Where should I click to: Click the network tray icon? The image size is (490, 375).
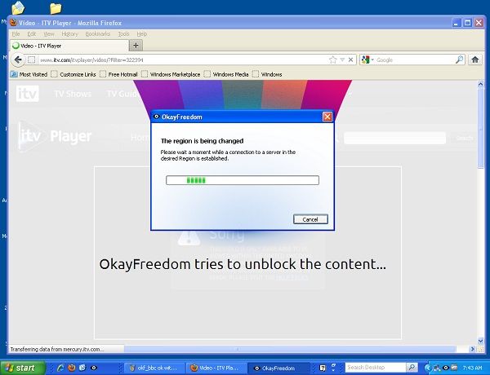(436, 368)
